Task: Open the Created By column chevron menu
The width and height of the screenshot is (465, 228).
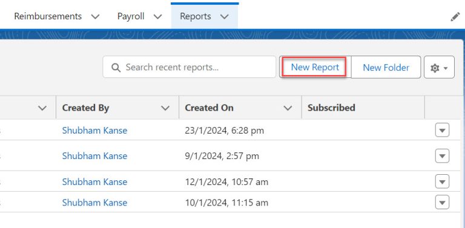Action: coord(165,108)
